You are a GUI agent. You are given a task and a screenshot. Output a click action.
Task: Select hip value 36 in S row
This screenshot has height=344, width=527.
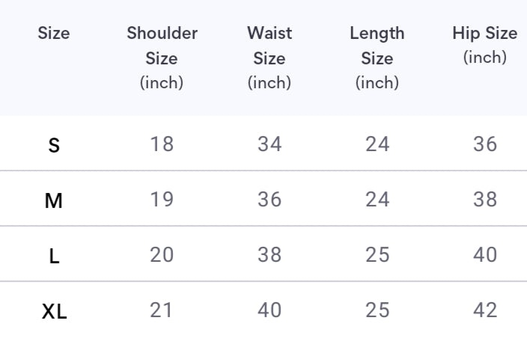click(x=485, y=144)
